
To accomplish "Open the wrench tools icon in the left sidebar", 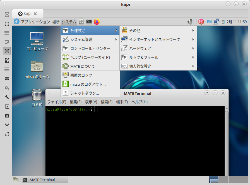I will point(7,97).
